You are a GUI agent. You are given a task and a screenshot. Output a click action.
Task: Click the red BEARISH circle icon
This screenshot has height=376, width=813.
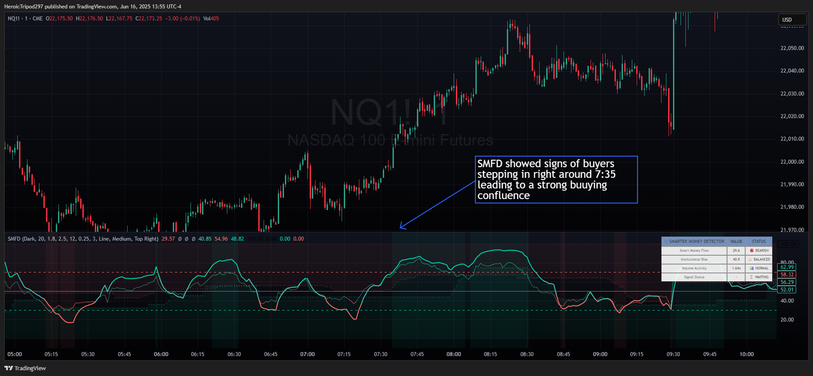pos(751,250)
